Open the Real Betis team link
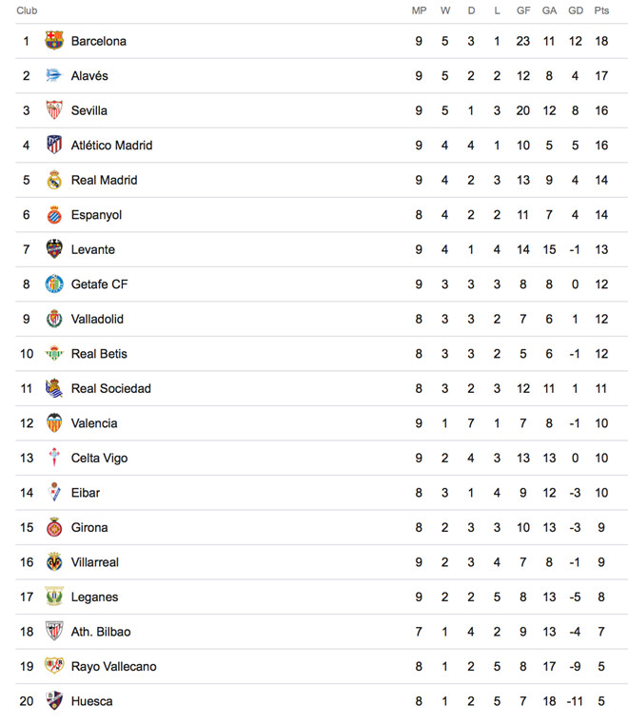This screenshot has height=724, width=628. (99, 354)
